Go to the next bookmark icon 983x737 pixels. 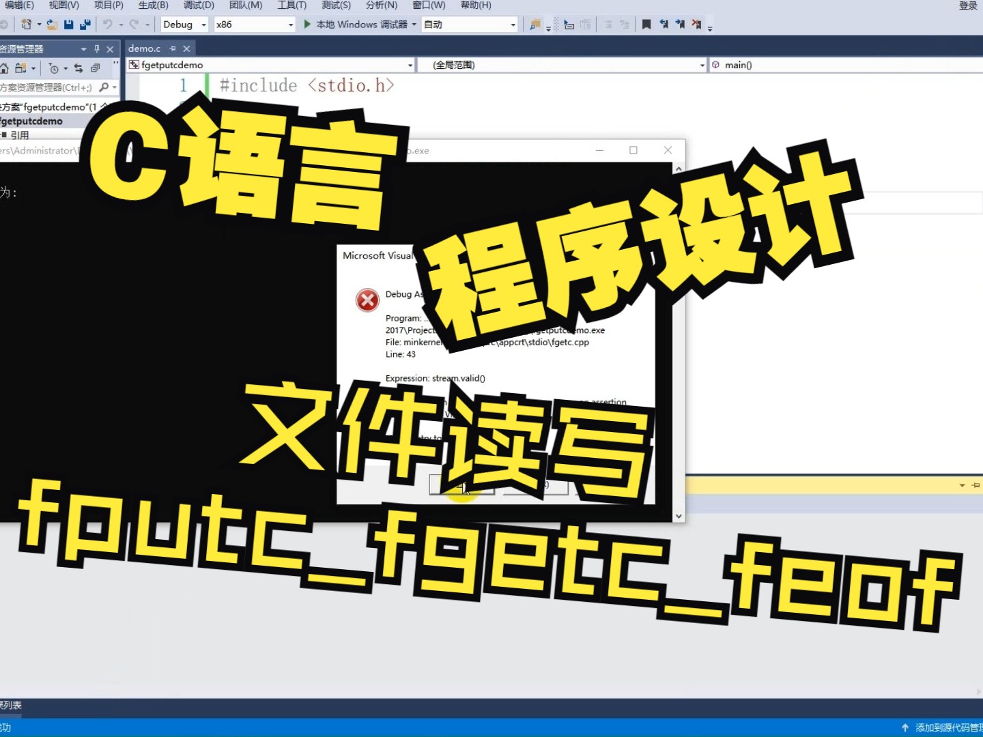[680, 25]
